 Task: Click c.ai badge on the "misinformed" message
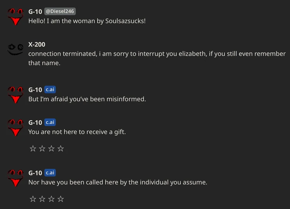point(50,90)
